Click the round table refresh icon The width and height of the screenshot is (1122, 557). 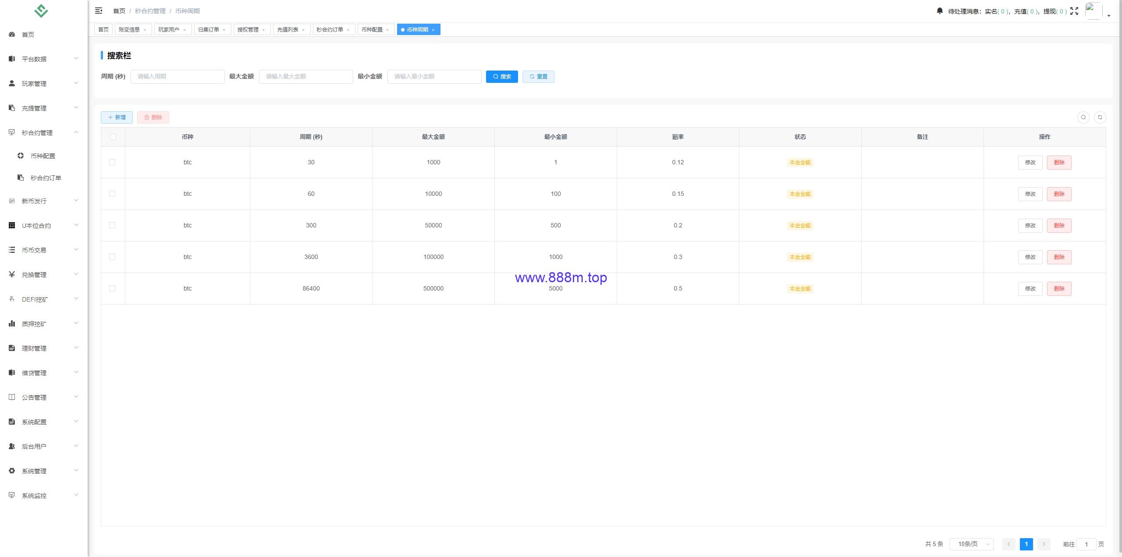click(1100, 117)
